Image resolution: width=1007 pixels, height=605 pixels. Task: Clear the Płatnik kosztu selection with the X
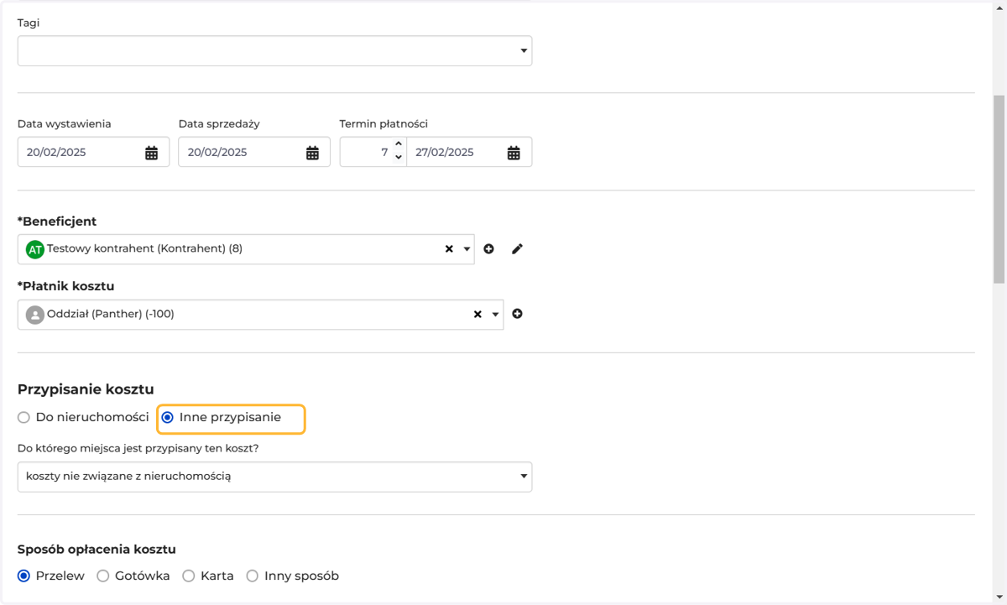click(x=477, y=315)
